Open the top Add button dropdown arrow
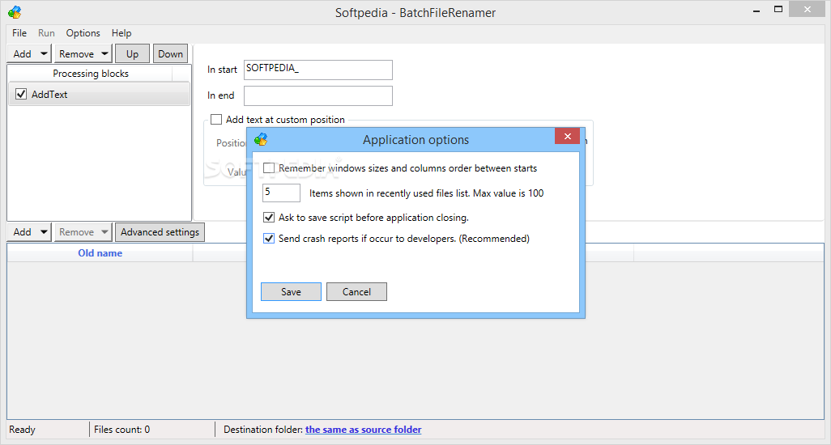 (44, 53)
